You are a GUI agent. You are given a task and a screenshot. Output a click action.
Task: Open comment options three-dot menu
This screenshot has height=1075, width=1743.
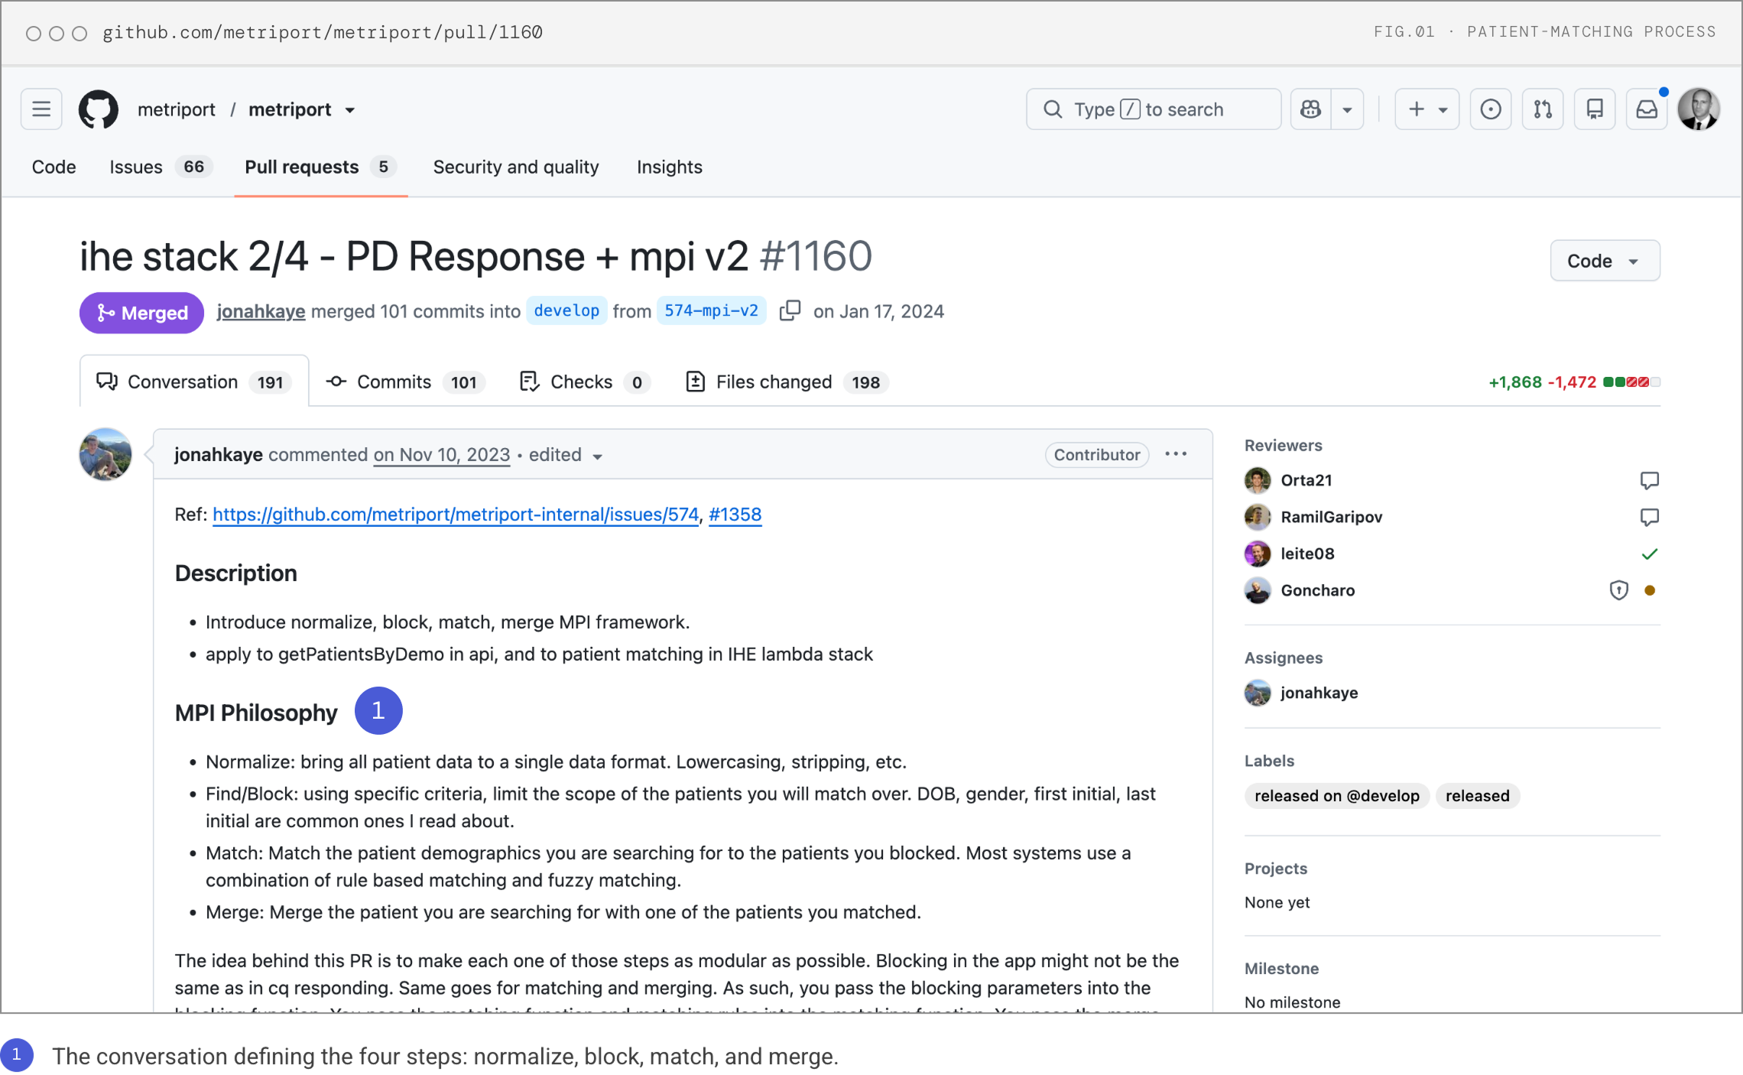[x=1176, y=454]
